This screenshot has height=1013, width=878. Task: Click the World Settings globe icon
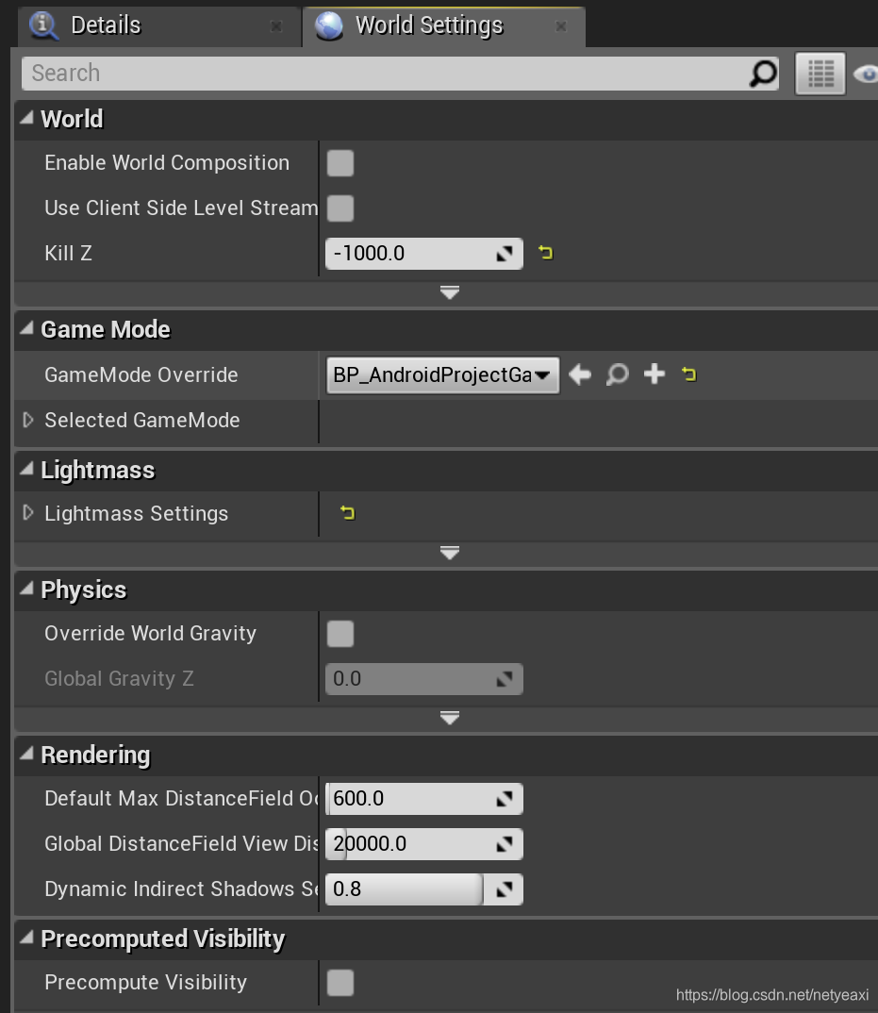(329, 26)
